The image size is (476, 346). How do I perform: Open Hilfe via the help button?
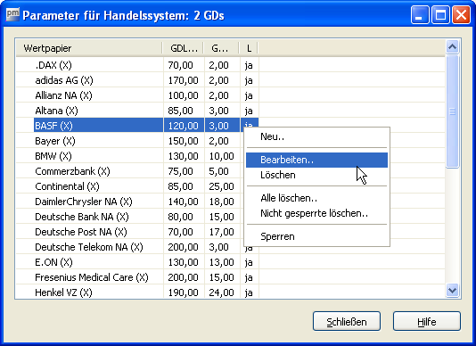pos(426,321)
